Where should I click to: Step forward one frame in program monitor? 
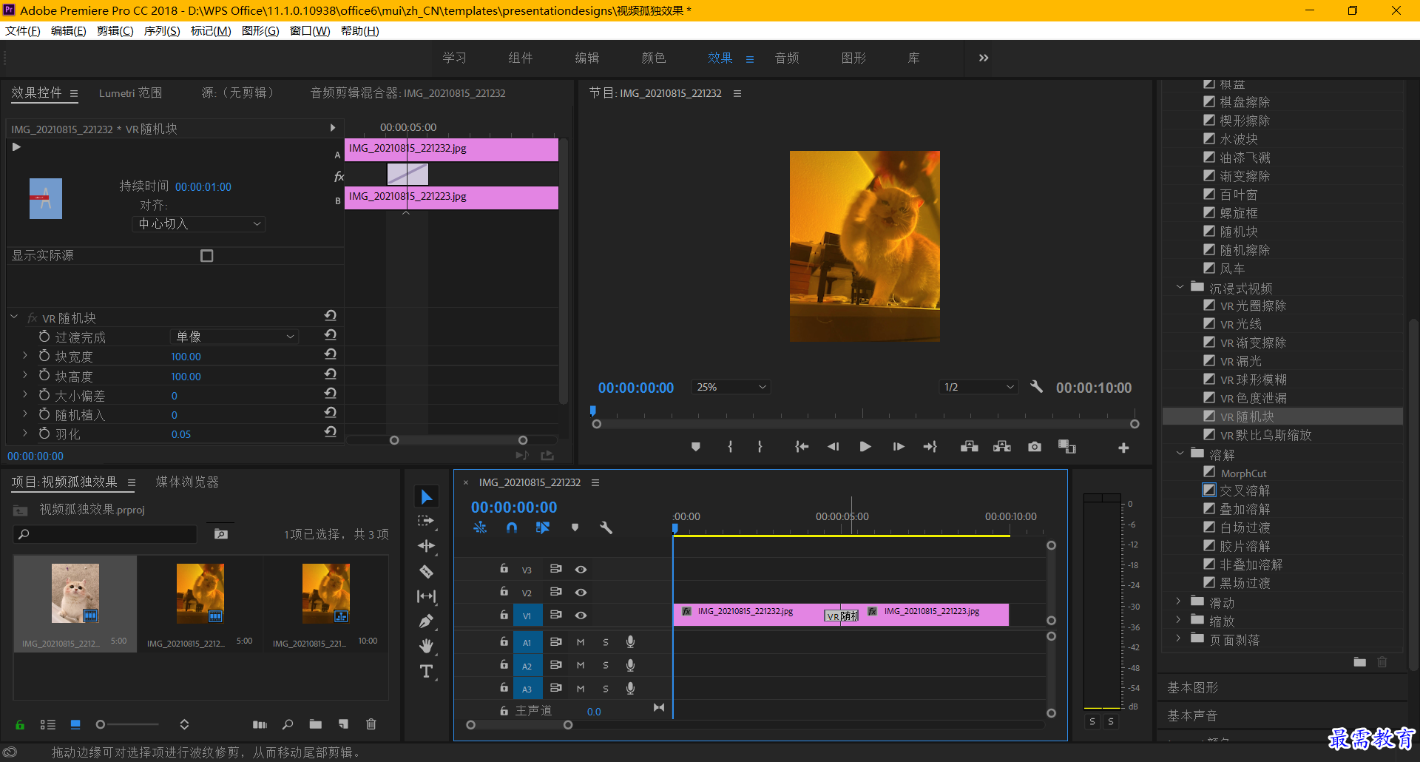(898, 447)
